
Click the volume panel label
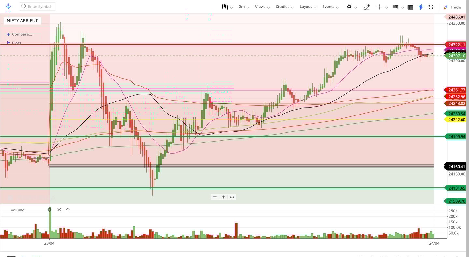pyautogui.click(x=18, y=210)
